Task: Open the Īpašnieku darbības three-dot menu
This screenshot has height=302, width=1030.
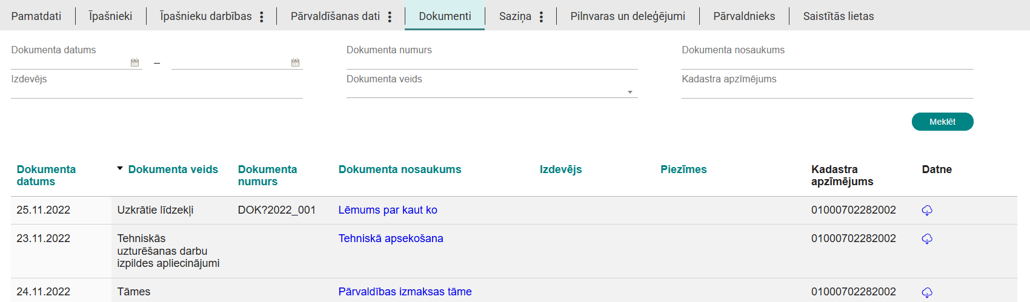Action: (262, 17)
